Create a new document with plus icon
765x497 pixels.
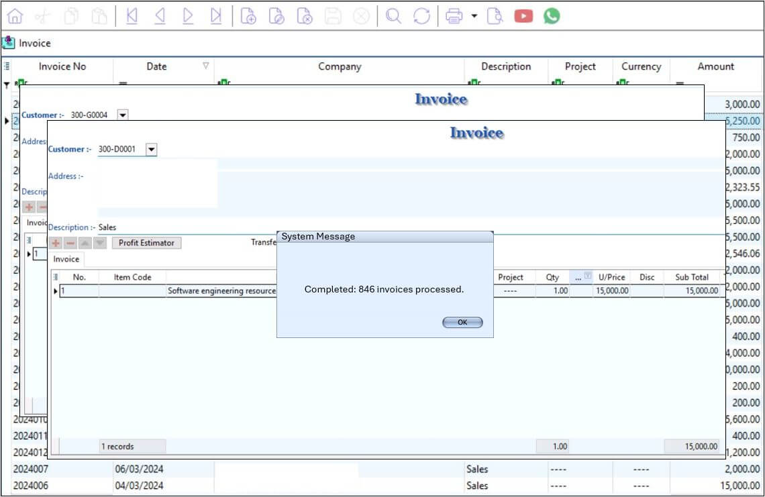coord(248,16)
